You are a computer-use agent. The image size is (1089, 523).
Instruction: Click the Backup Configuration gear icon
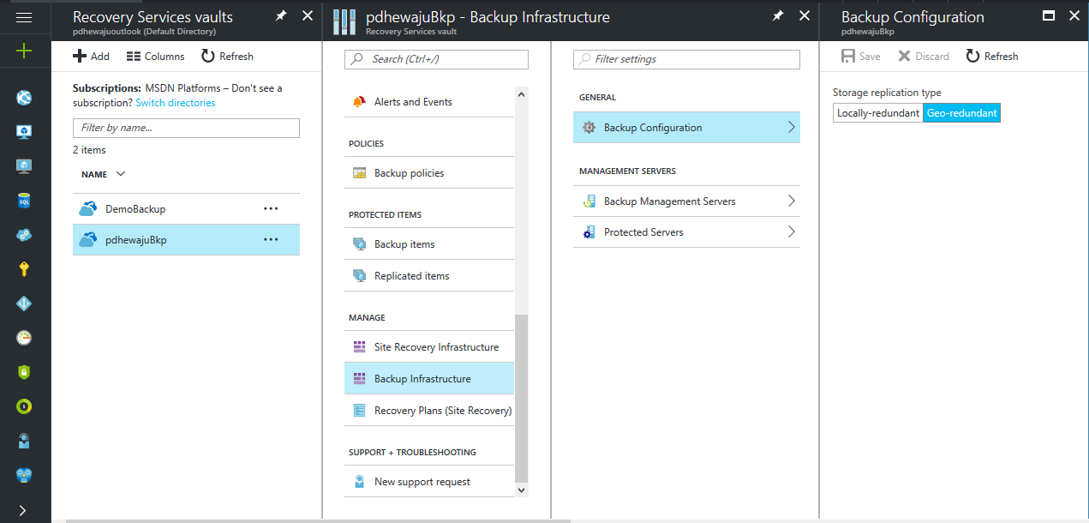[x=589, y=128]
